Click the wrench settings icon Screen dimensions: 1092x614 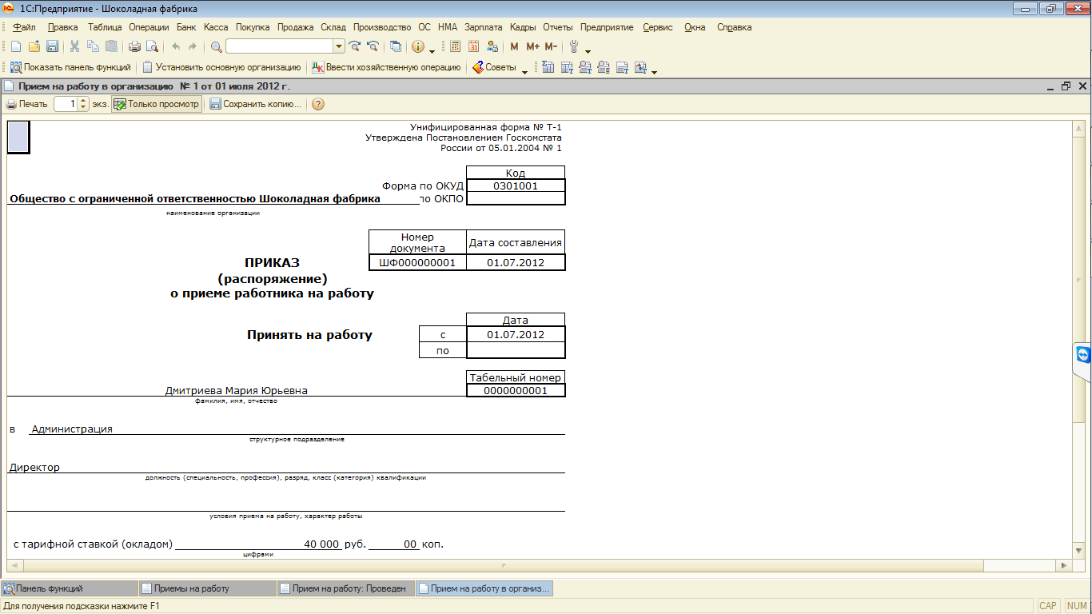coord(574,46)
